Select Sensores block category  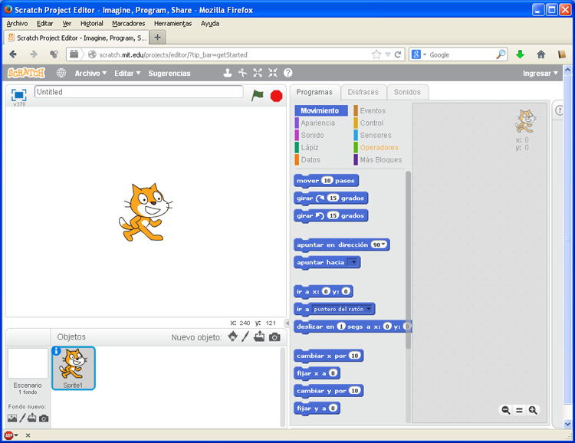point(376,136)
